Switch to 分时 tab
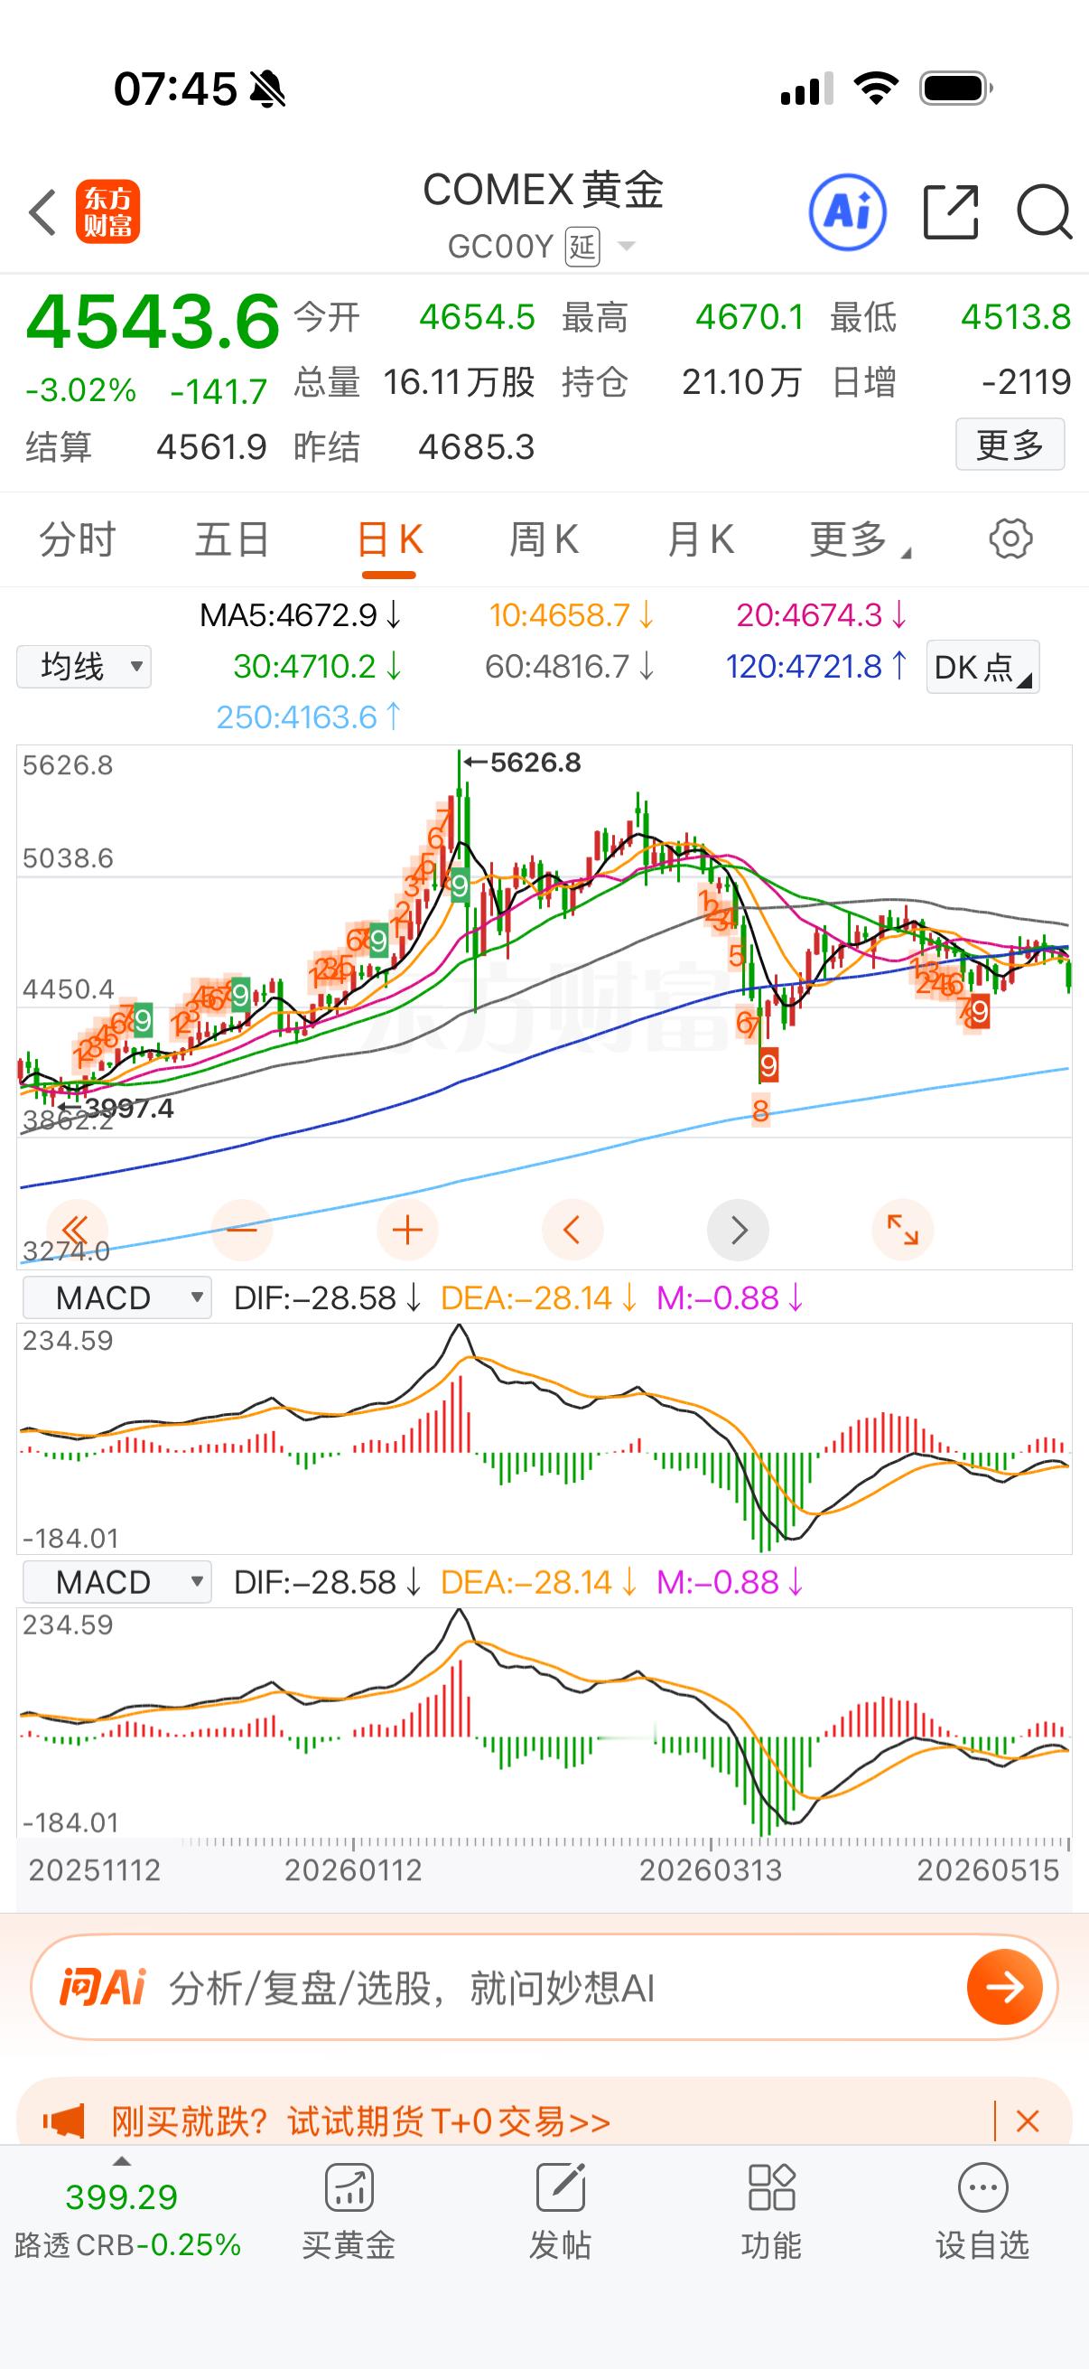 [77, 538]
